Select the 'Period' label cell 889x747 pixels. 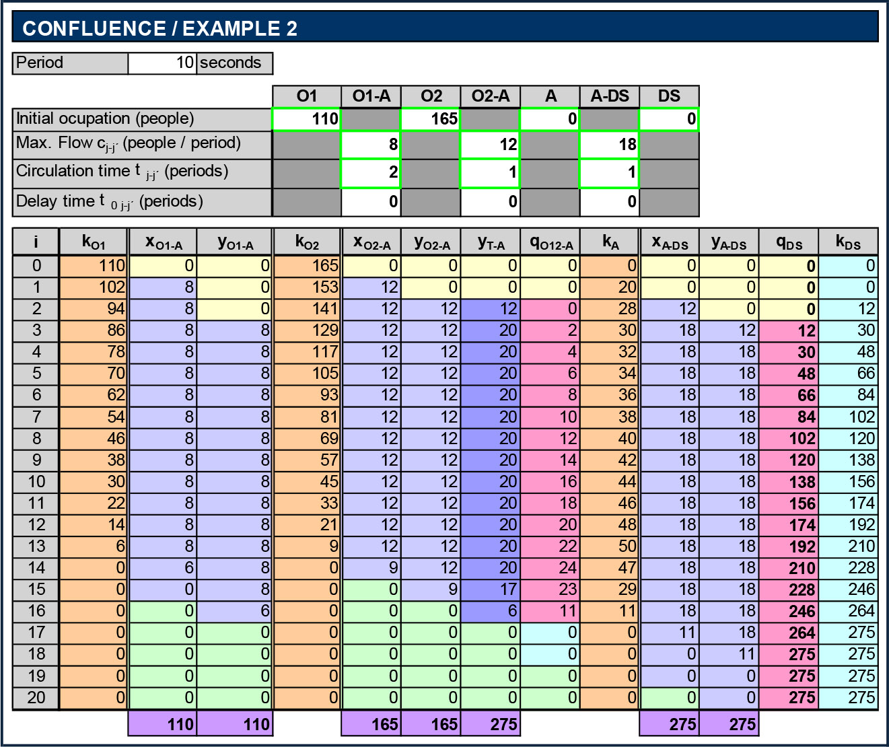pos(70,63)
